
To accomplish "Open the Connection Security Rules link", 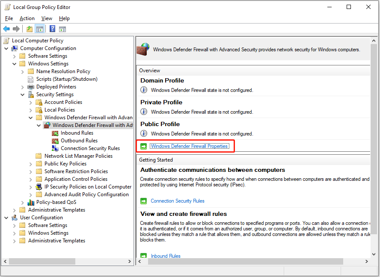I will 178,201.
